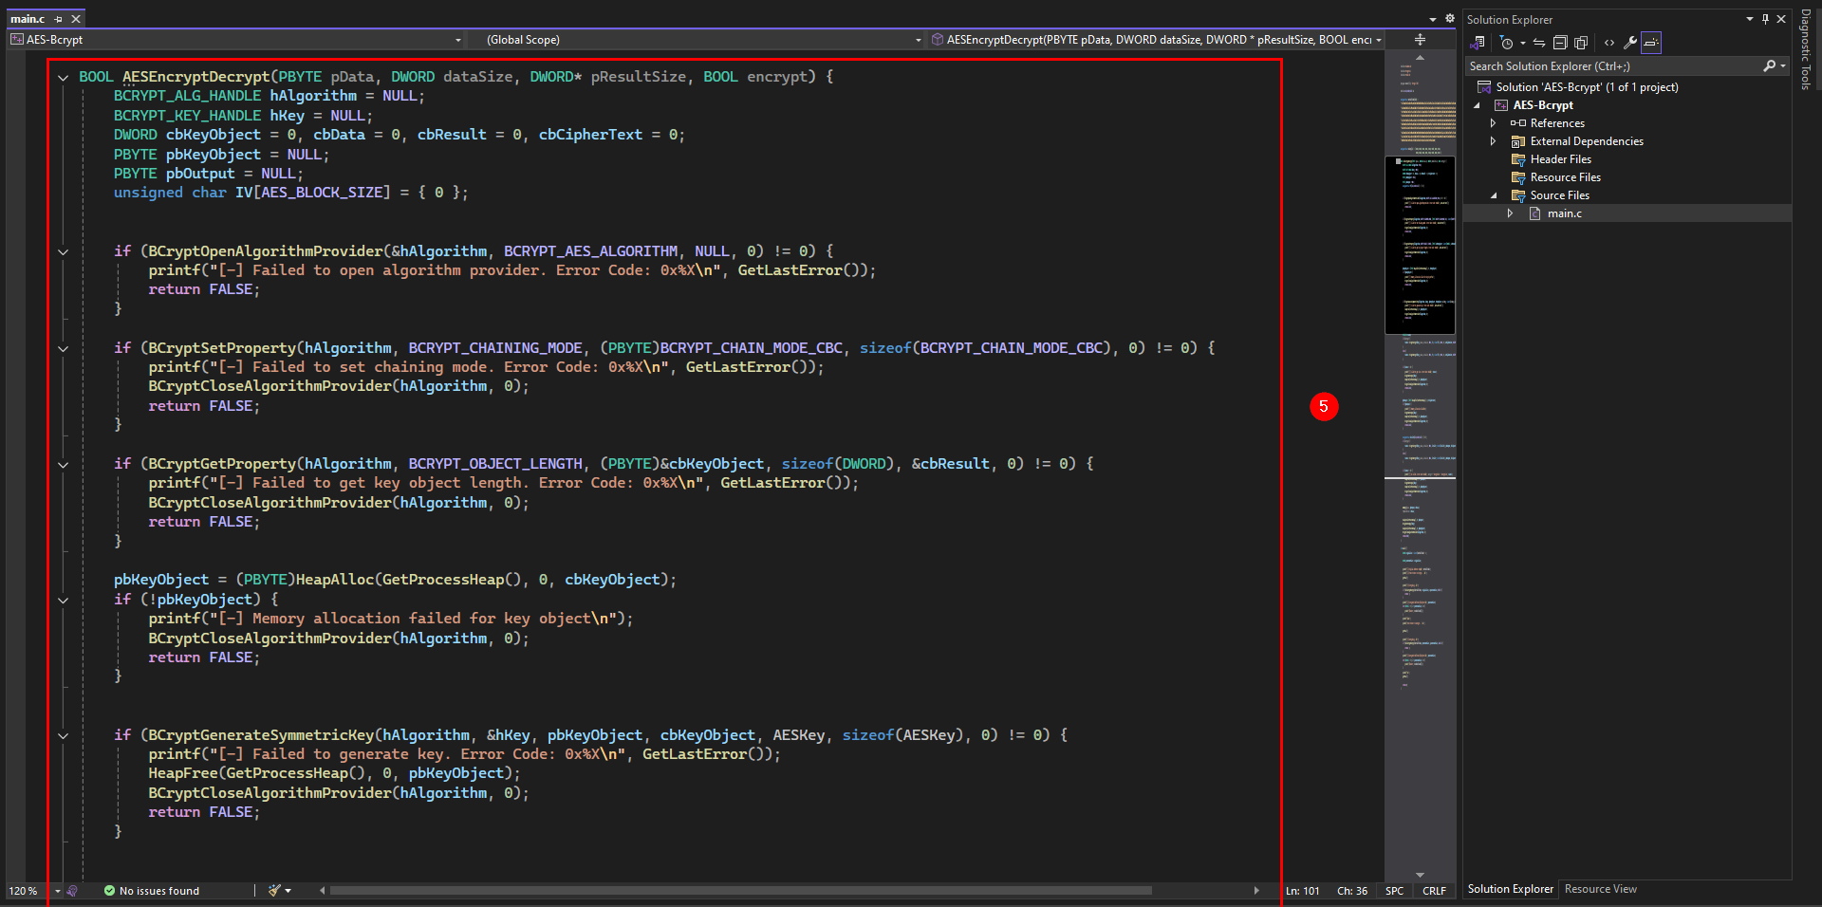Select Resource Files folder
This screenshot has width=1822, height=907.
point(1565,177)
